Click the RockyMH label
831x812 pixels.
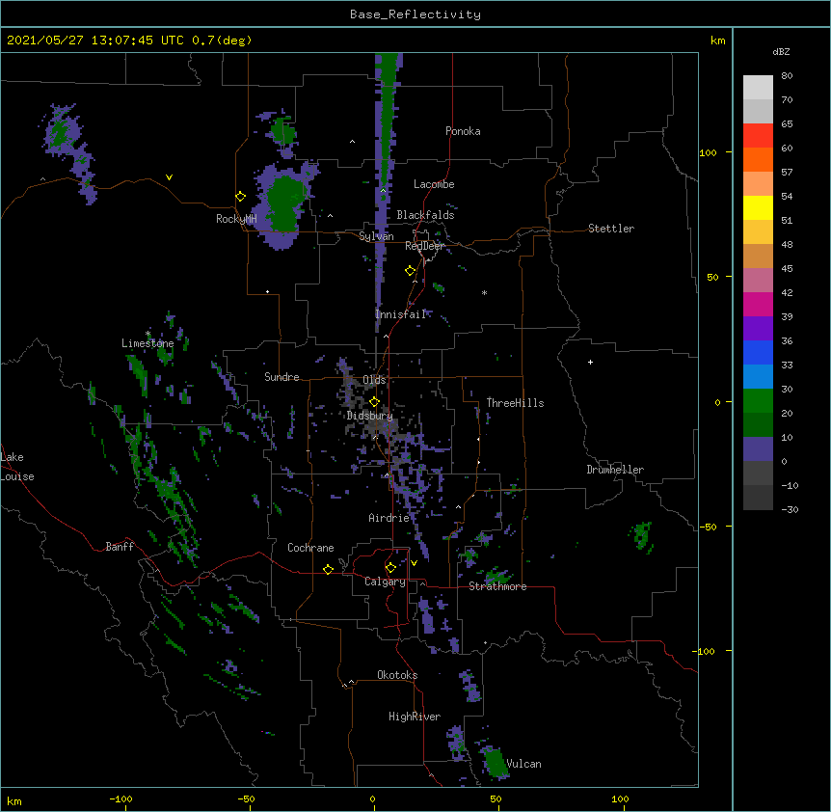[236, 219]
